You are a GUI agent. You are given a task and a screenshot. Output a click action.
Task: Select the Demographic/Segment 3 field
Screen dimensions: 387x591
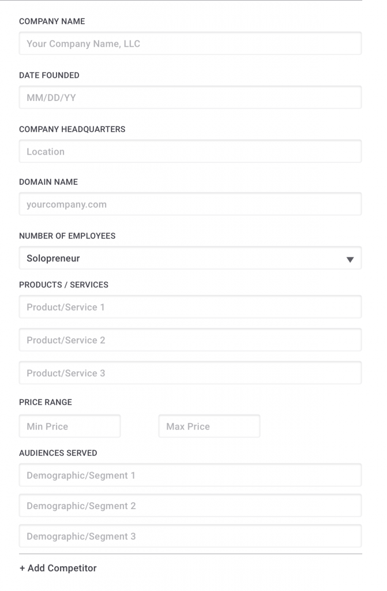[190, 536]
